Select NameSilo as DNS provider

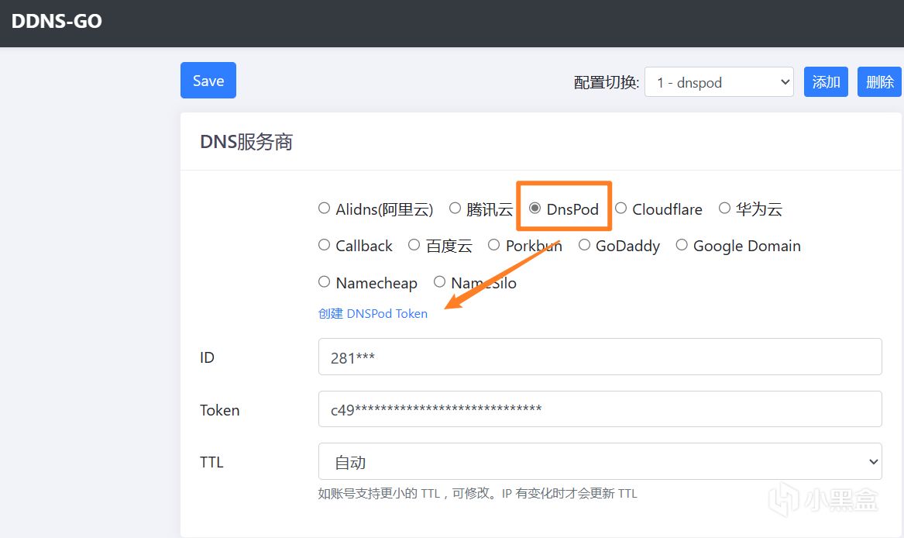point(440,282)
